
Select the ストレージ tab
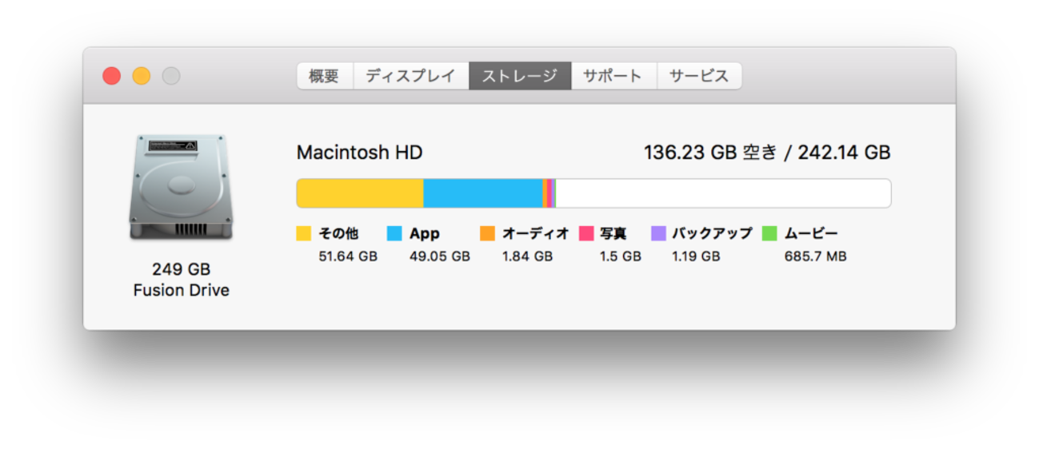[x=520, y=76]
